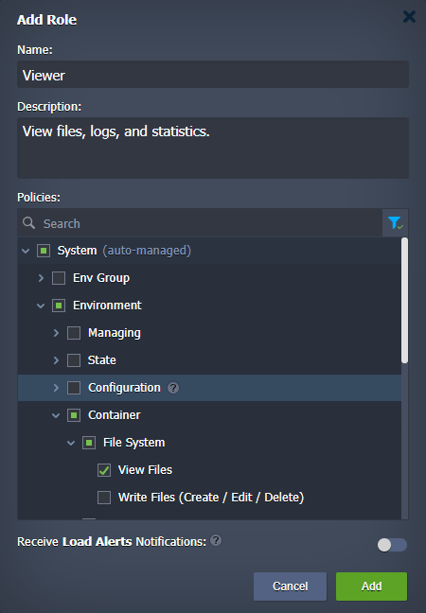
Task: Select the Container tree item label
Action: pos(115,415)
